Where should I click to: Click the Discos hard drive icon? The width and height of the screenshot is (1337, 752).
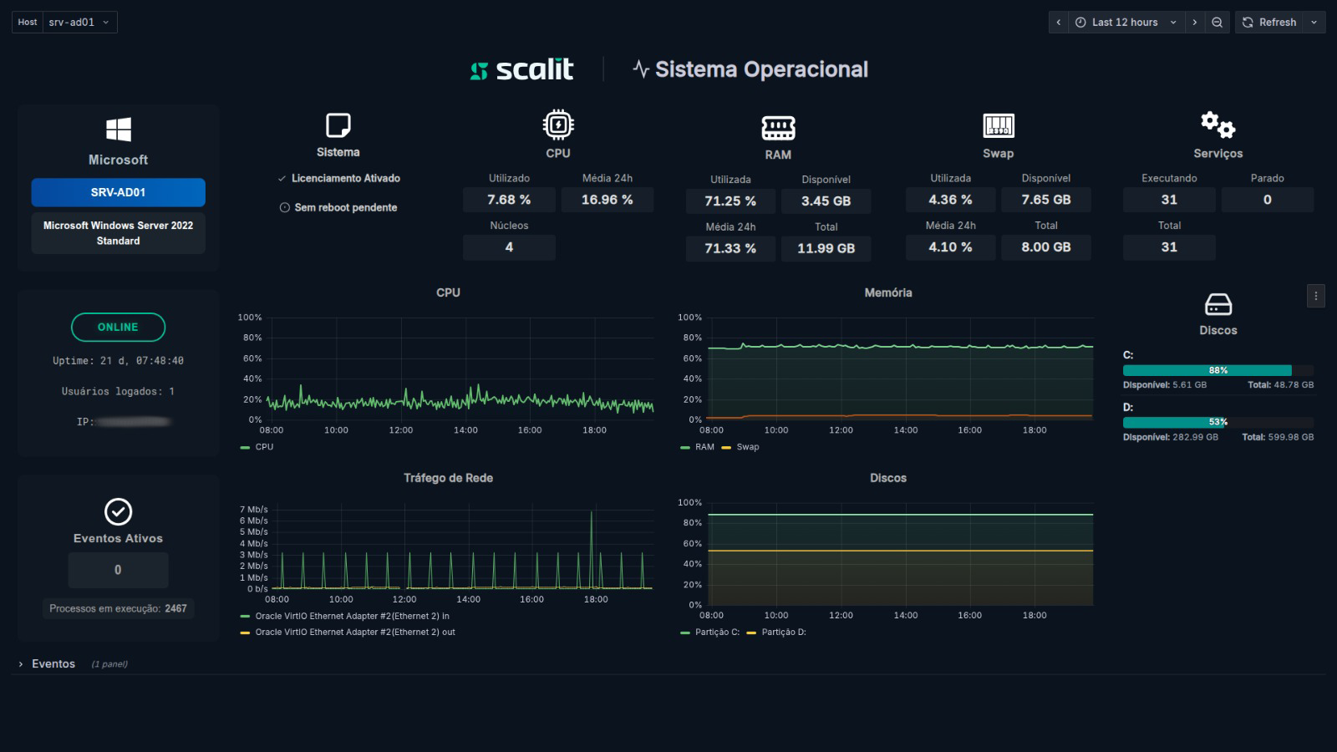[1218, 304]
